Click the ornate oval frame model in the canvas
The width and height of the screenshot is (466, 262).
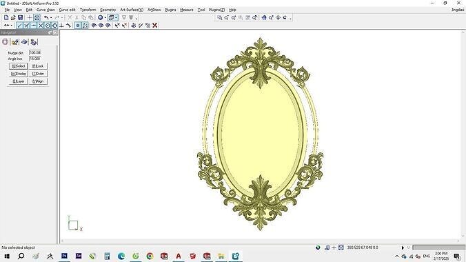tap(261, 134)
